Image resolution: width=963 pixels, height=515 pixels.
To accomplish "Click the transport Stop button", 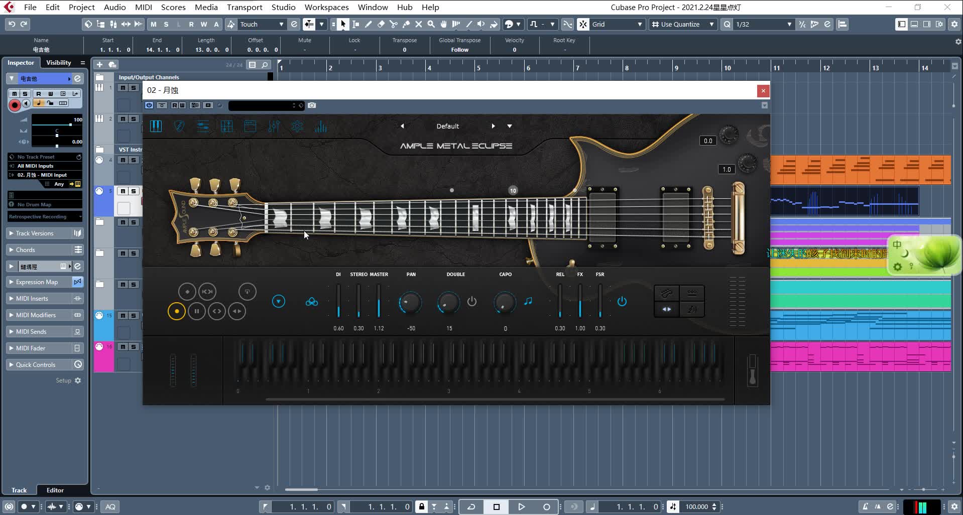I will pos(497,506).
